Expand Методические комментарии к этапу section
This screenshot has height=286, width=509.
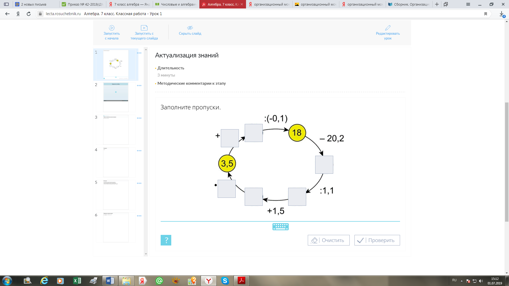click(191, 83)
